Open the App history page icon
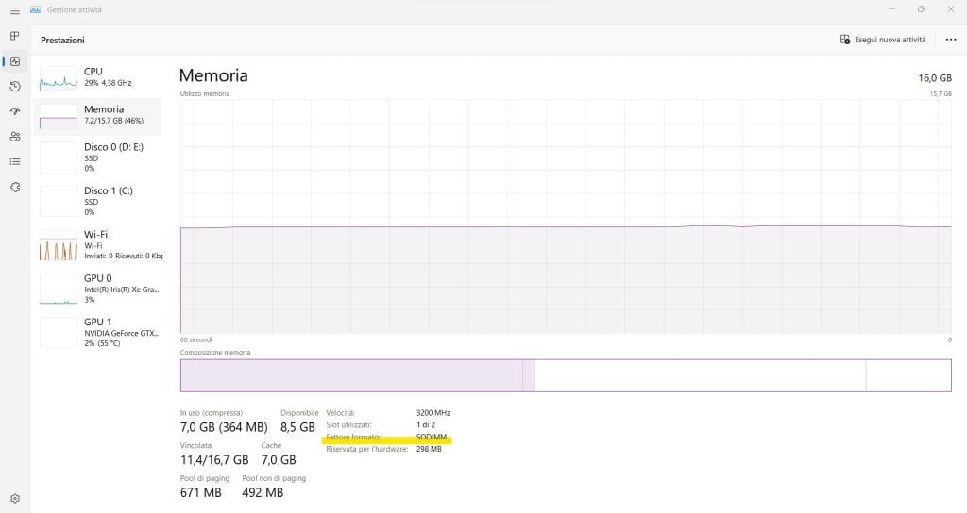 (x=14, y=87)
